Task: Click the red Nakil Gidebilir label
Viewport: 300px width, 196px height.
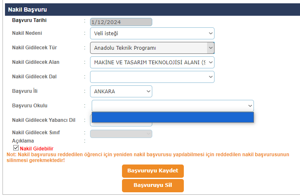Action: tap(37, 148)
